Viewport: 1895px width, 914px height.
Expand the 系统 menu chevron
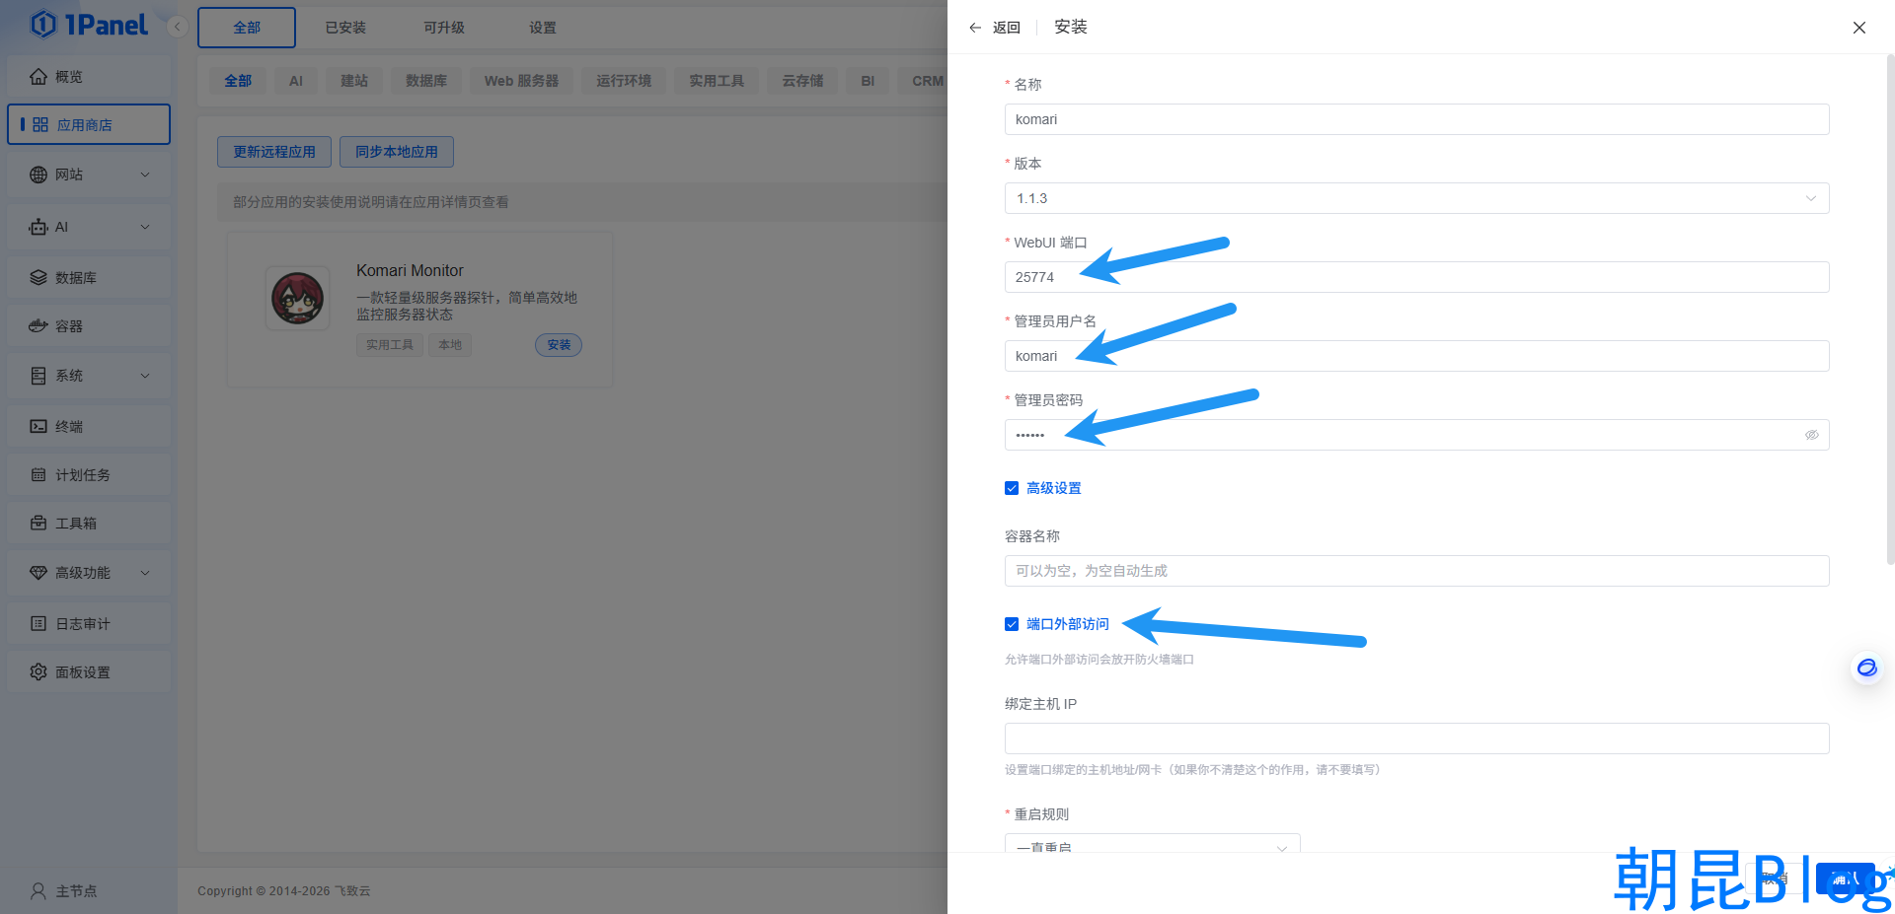point(145,376)
